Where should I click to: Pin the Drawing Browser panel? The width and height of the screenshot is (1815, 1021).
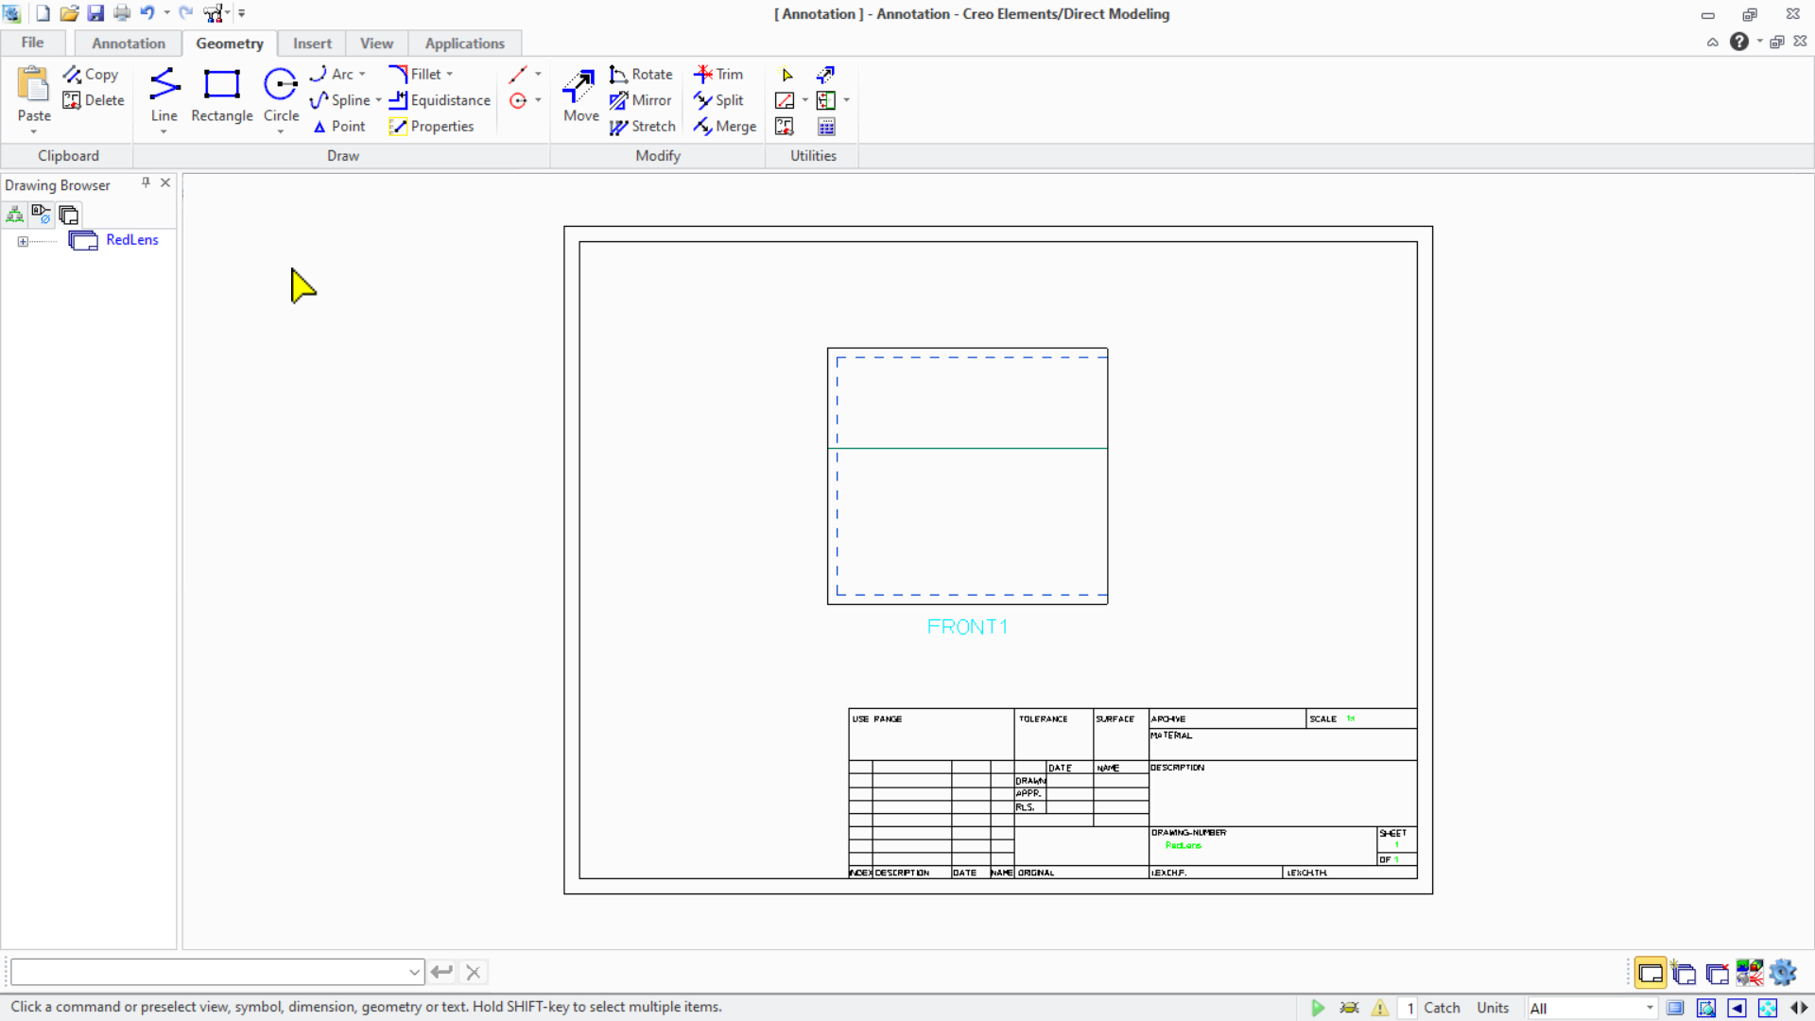[146, 182]
